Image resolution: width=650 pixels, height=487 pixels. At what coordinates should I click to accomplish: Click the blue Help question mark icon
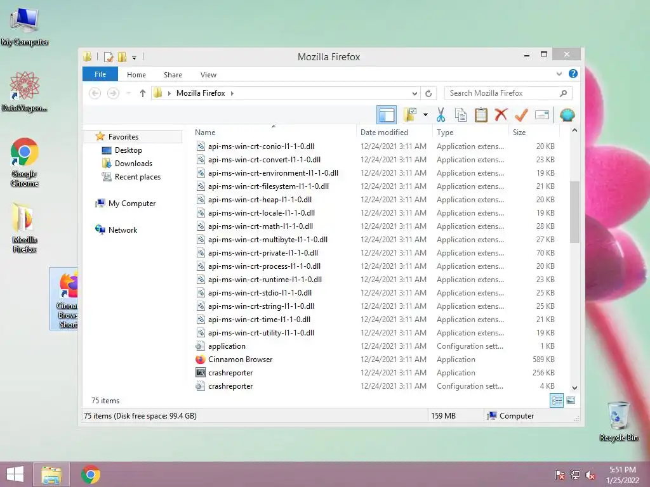click(x=573, y=74)
